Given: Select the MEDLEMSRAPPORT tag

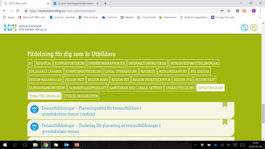Looking at the screenshot, I should (173, 71).
